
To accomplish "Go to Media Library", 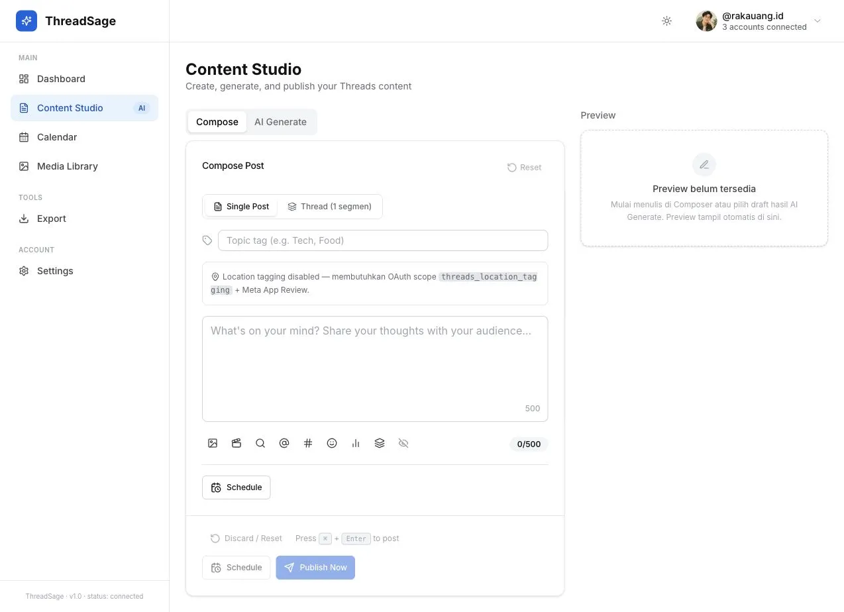I will pos(84,166).
